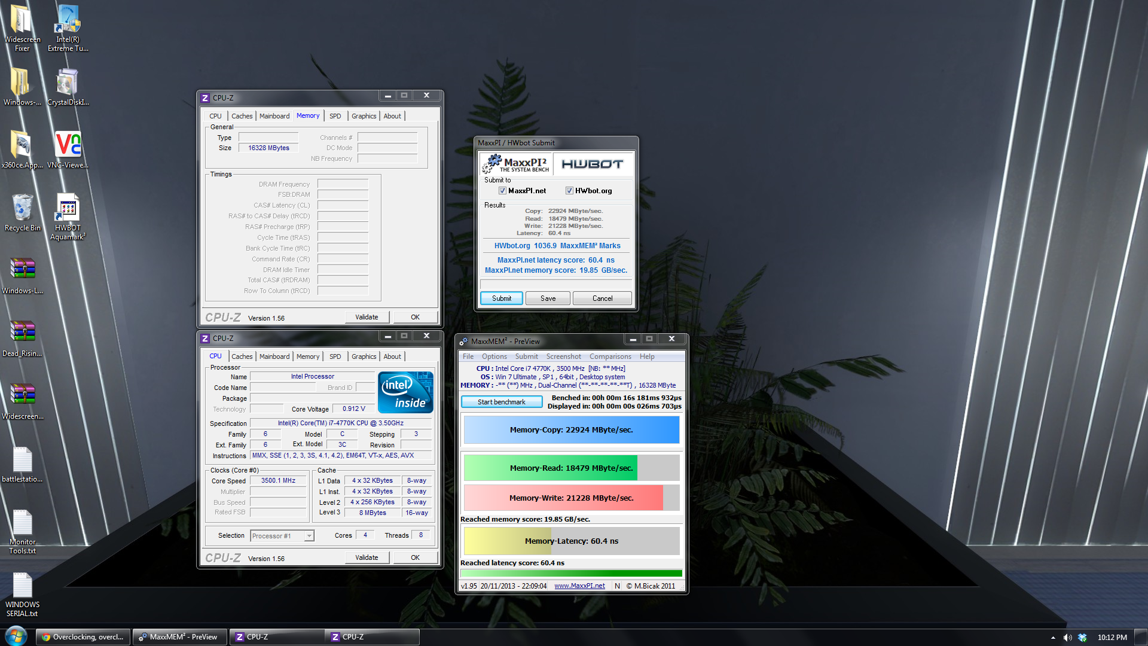
Task: Click Submit in the HWbot Submit dialog
Action: [x=502, y=298]
